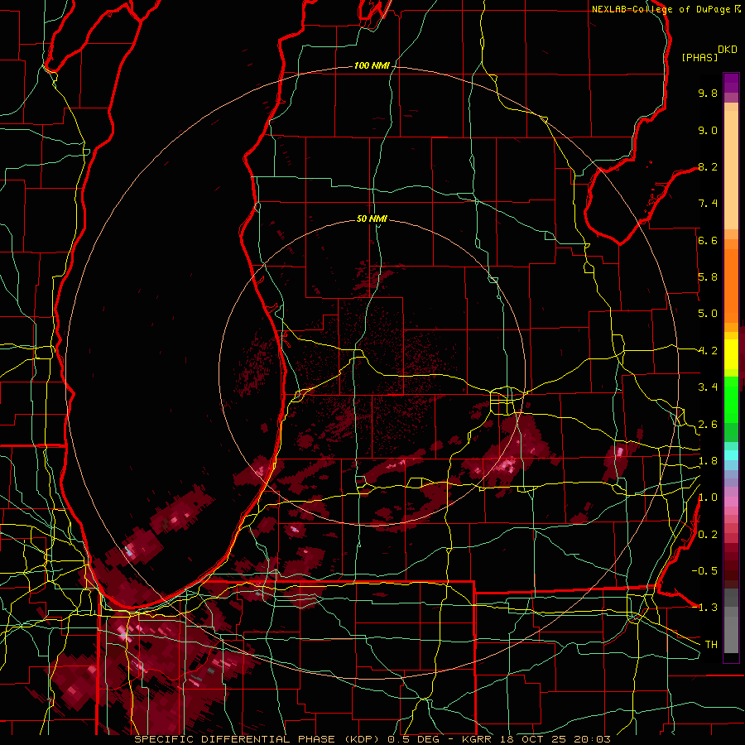This screenshot has width=745, height=745.
Task: Click the 8.2 scale value
Action: (708, 166)
